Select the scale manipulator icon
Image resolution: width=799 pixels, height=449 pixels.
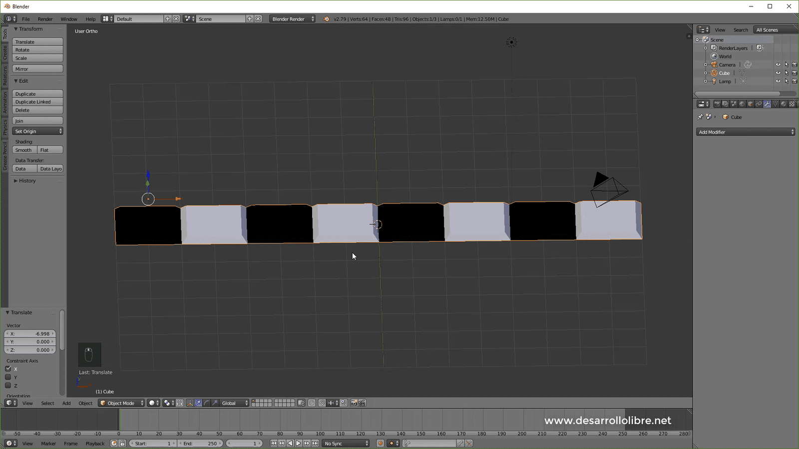coord(215,403)
